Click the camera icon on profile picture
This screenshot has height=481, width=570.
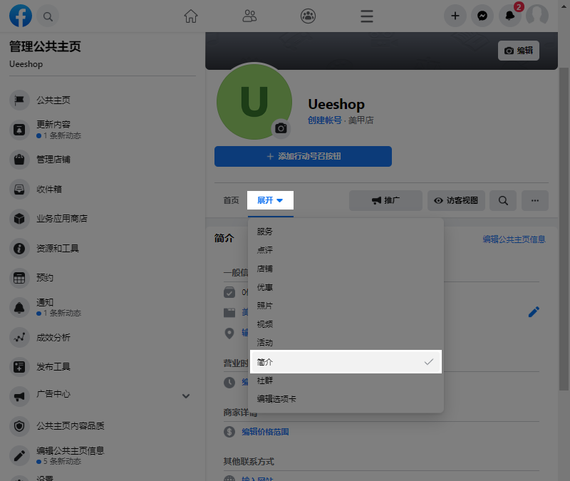(281, 128)
